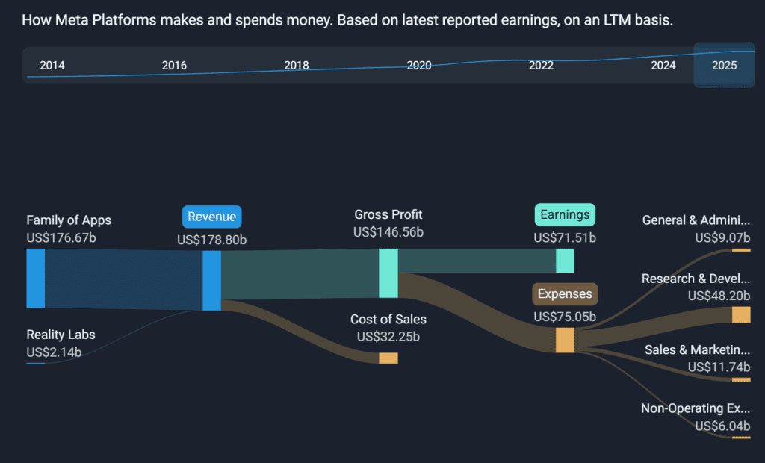Click the Family of Apps blue node bar
765x463 pixels.
tap(35, 279)
